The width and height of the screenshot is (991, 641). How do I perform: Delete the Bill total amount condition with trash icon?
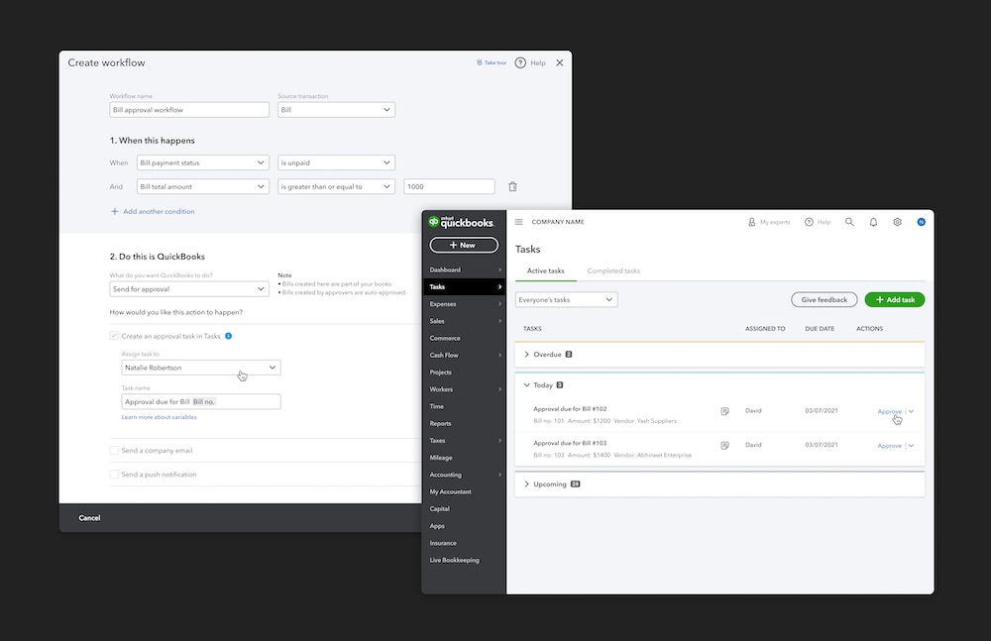[512, 186]
